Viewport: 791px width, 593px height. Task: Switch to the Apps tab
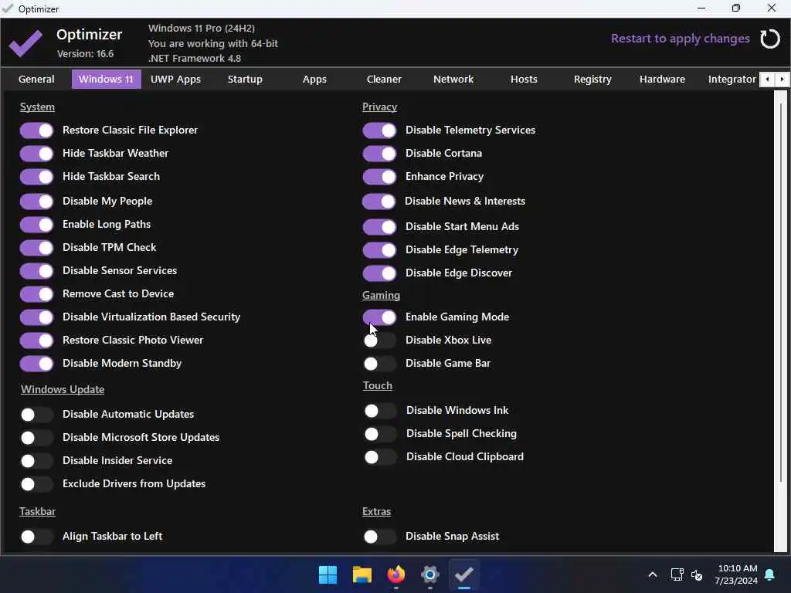[315, 80]
